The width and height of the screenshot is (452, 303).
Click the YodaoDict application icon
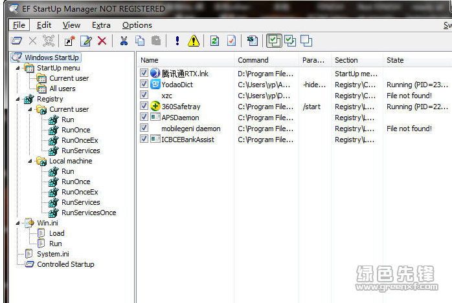155,84
